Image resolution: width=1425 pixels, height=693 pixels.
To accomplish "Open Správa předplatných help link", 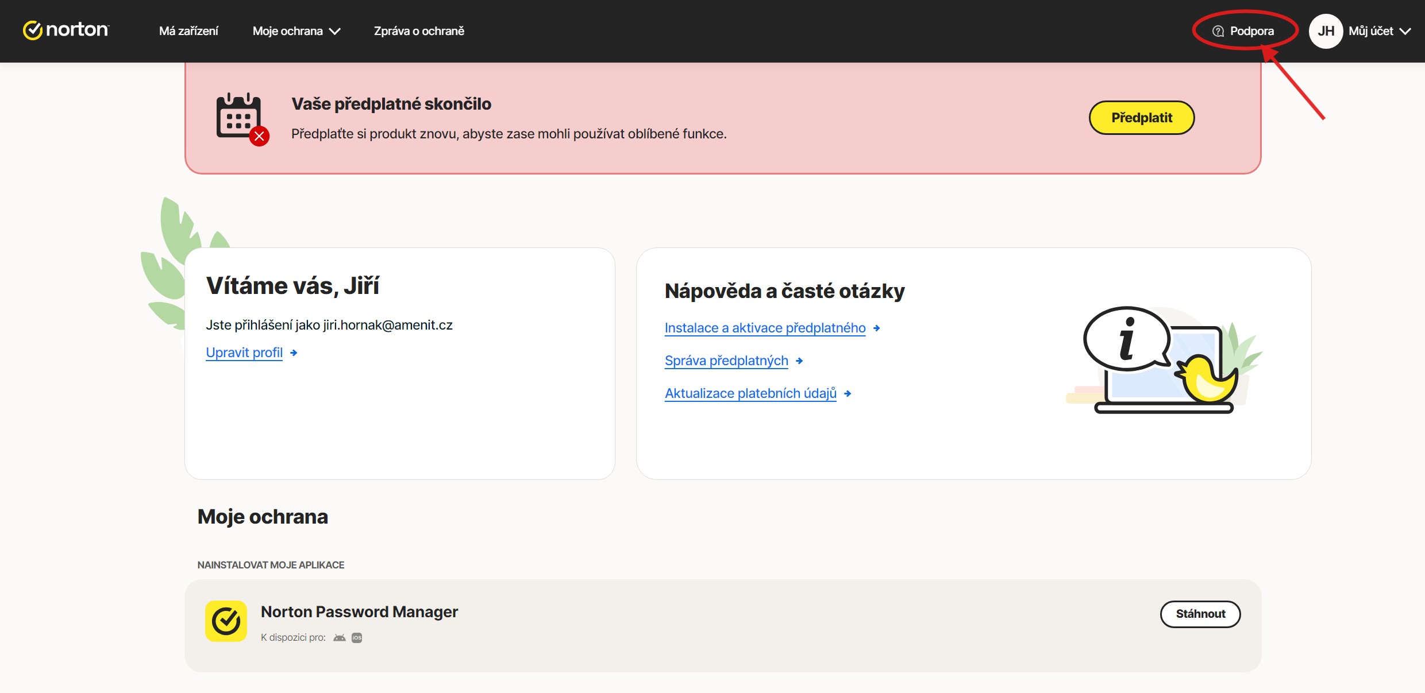I will click(x=726, y=361).
